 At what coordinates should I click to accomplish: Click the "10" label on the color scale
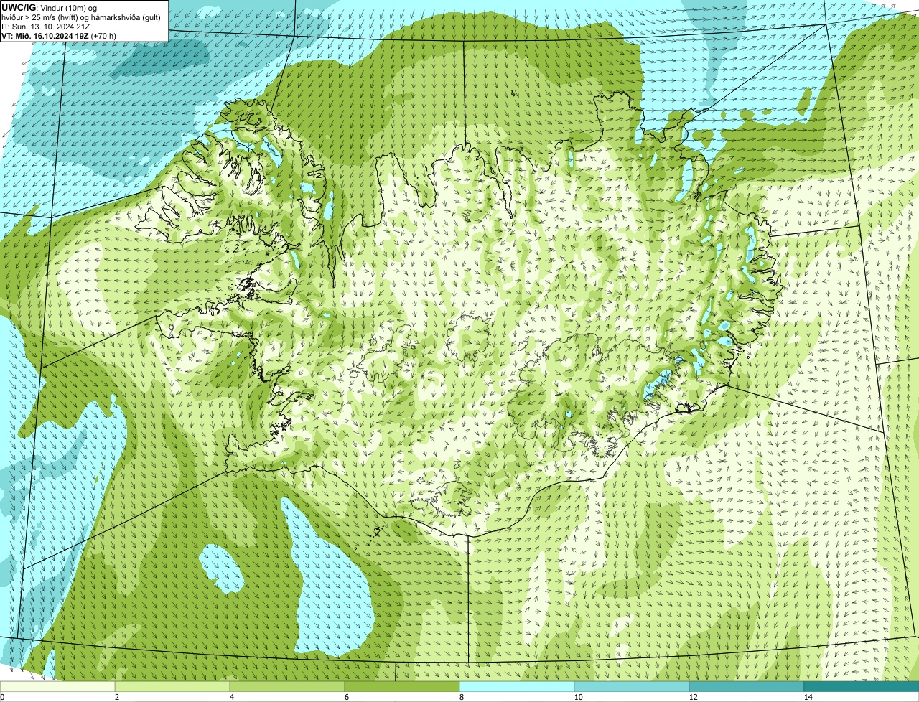578,697
